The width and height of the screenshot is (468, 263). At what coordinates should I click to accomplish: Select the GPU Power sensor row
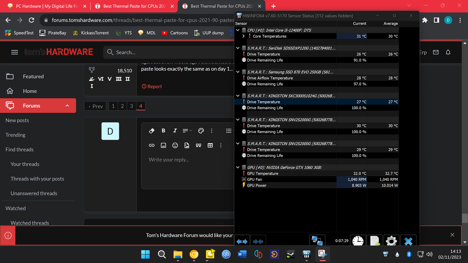(x=316, y=185)
